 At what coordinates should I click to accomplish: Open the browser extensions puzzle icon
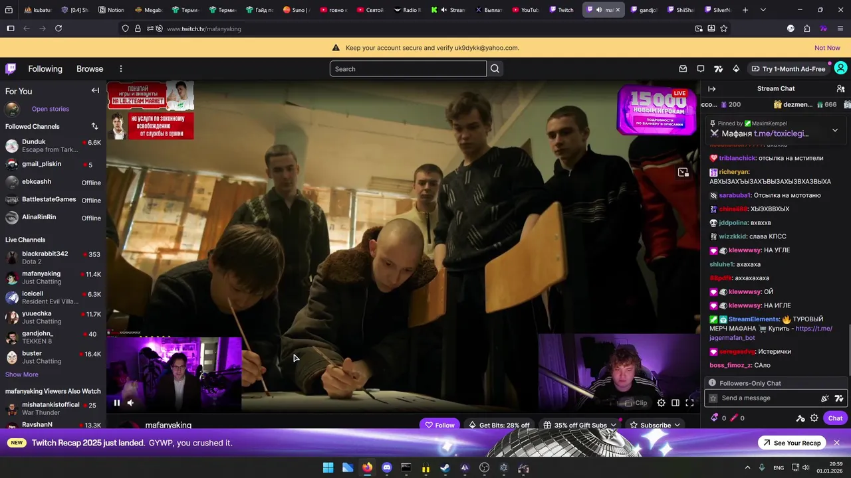click(806, 29)
